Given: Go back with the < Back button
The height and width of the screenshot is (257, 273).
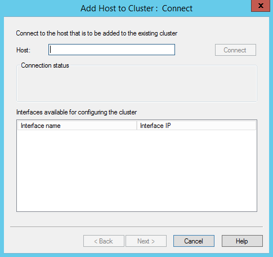Looking at the screenshot, I should tap(104, 241).
